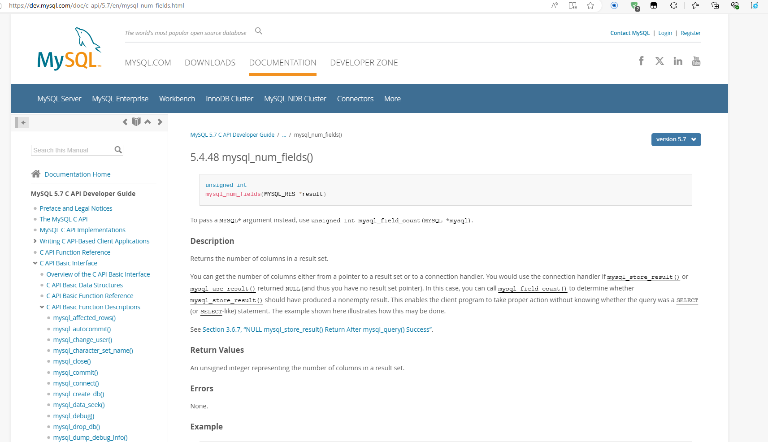
Task: Open MySQL C API Implementations entry
Action: coord(82,230)
